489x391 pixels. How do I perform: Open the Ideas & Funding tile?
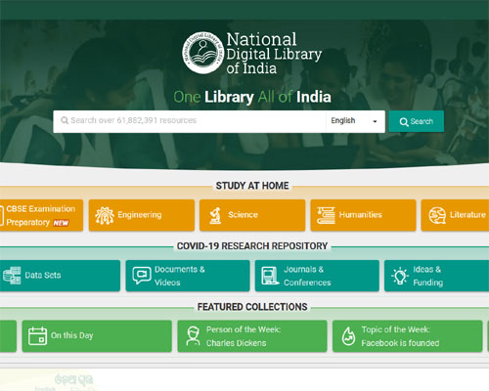point(436,276)
